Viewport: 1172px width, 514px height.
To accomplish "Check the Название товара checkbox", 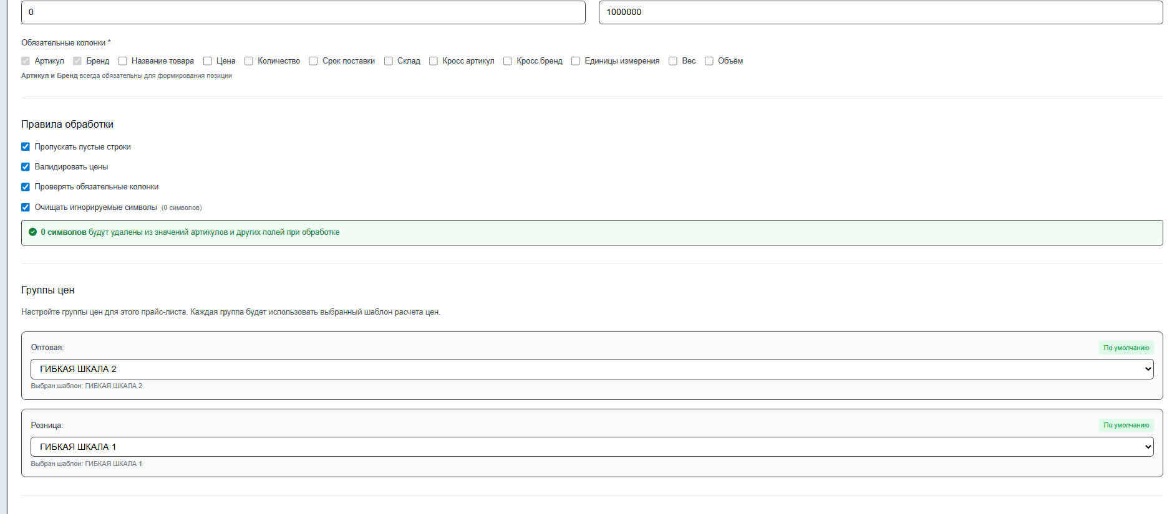I will 123,61.
